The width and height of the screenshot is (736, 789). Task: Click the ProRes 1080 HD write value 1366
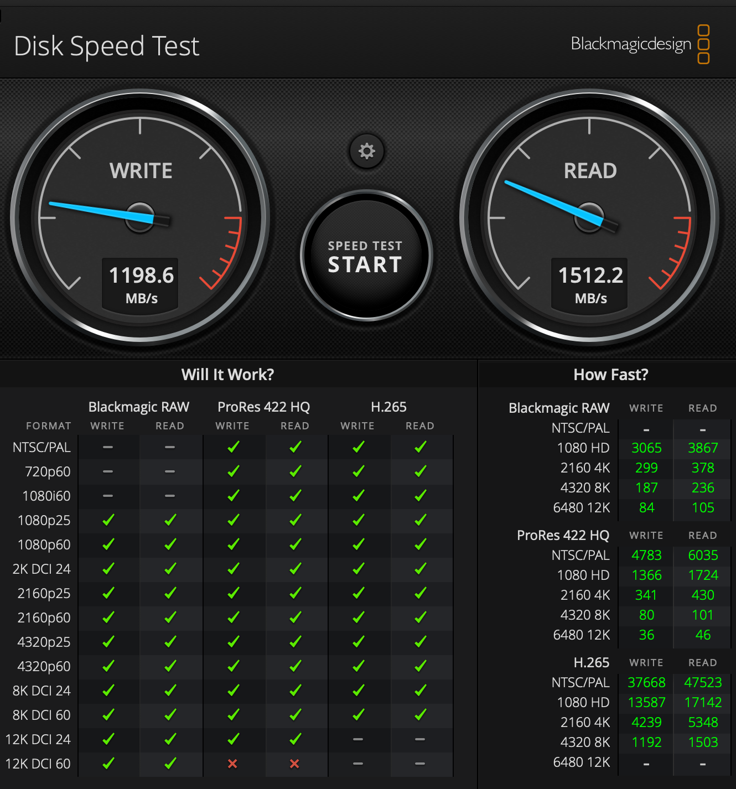coord(646,575)
